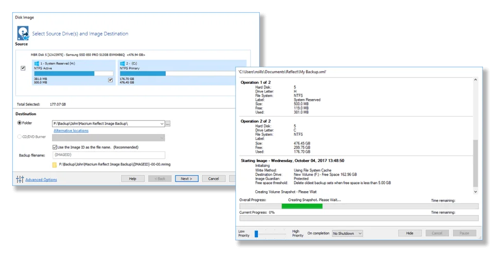
Task: Click the MBR Disk 5 Samsung SSD description
Action: (x=88, y=55)
